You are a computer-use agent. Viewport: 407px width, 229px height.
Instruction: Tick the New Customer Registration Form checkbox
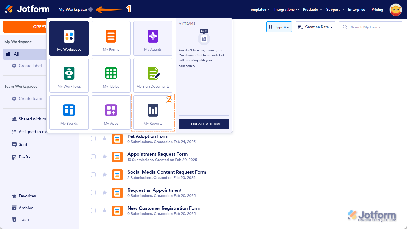click(x=93, y=210)
